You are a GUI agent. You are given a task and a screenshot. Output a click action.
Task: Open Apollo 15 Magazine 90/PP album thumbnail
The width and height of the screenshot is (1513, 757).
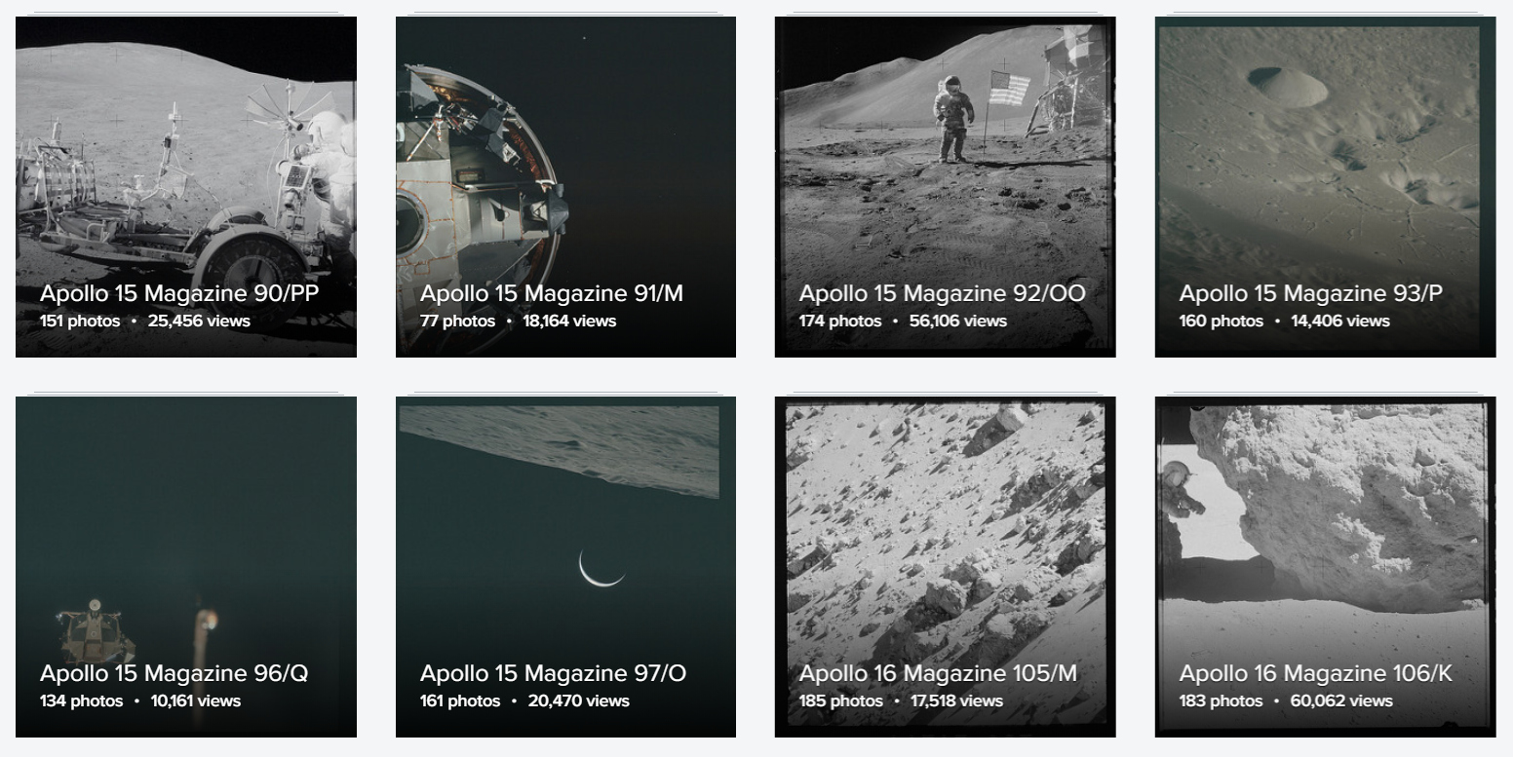coord(186,187)
